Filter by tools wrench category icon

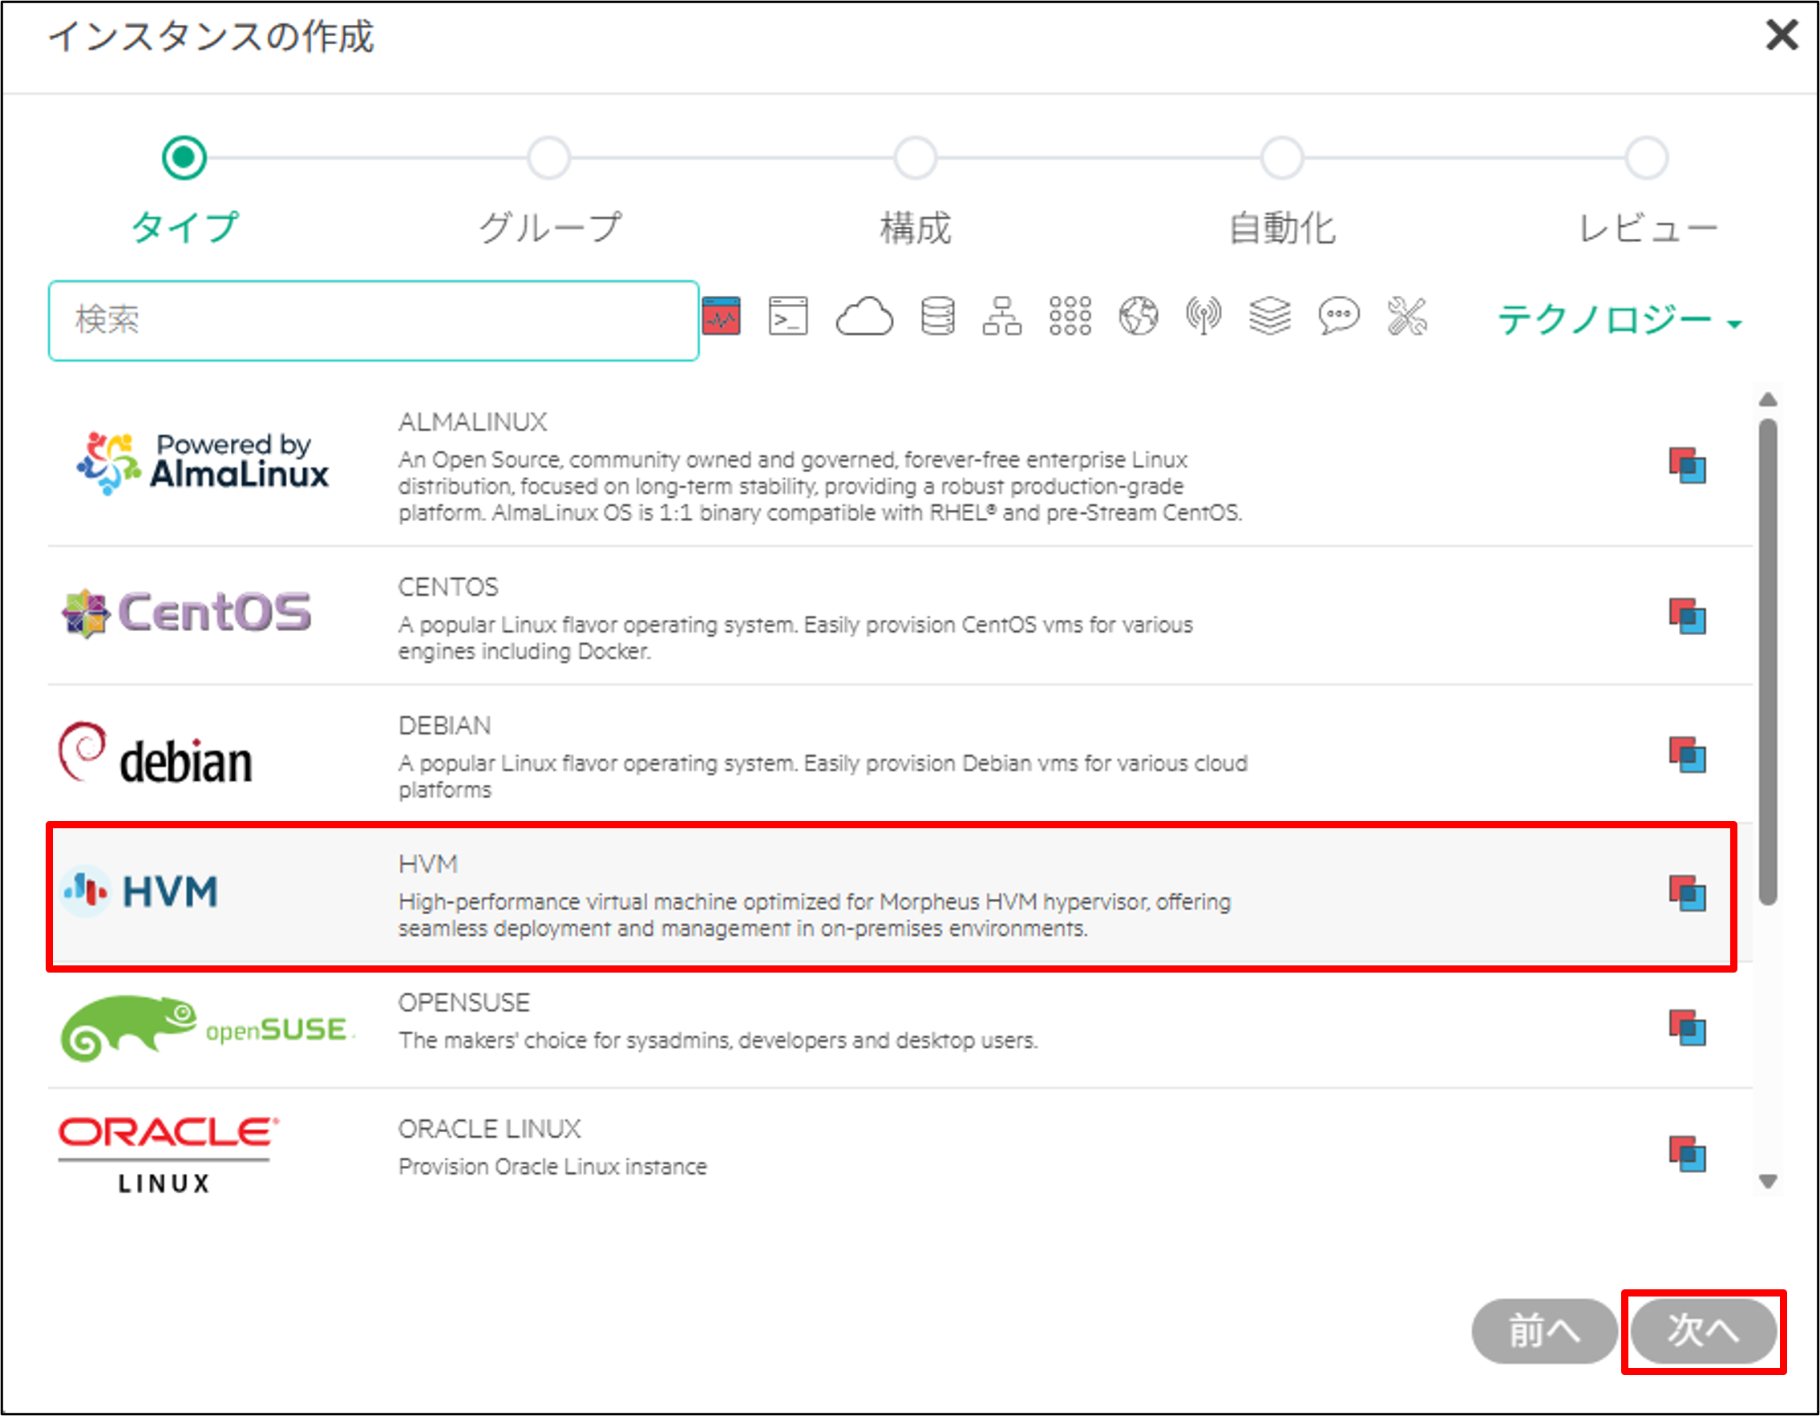pos(1406,317)
